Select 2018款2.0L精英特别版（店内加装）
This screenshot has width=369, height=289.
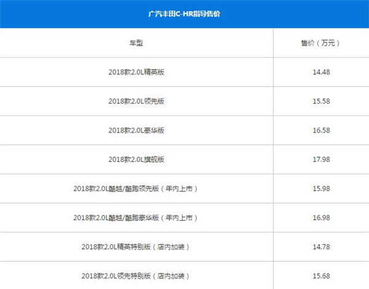[135, 247]
